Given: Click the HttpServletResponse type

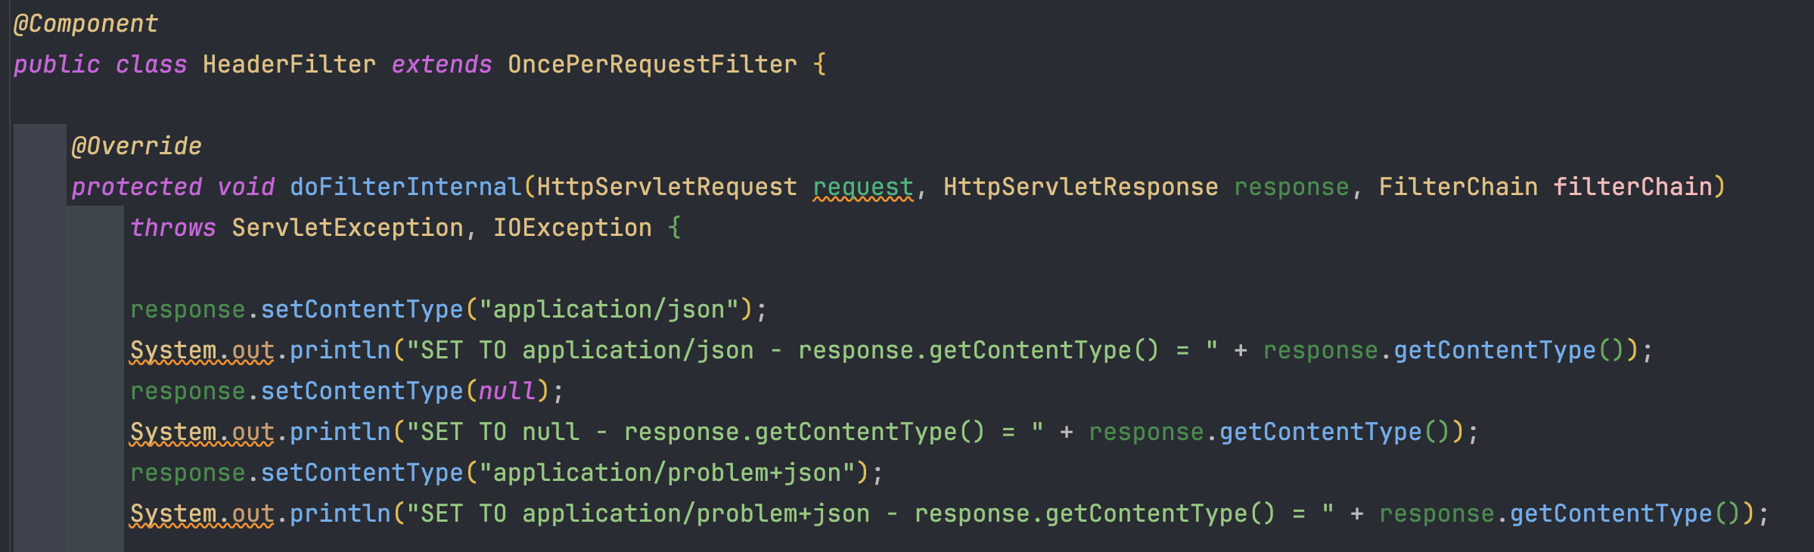Looking at the screenshot, I should pyautogui.click(x=1081, y=187).
